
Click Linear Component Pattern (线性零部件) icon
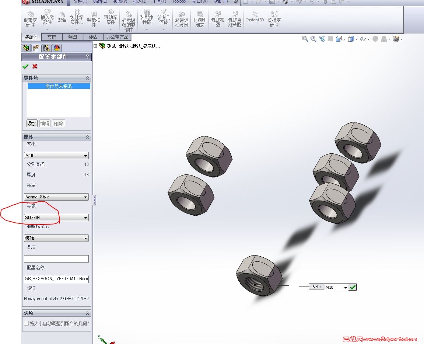[x=77, y=17]
